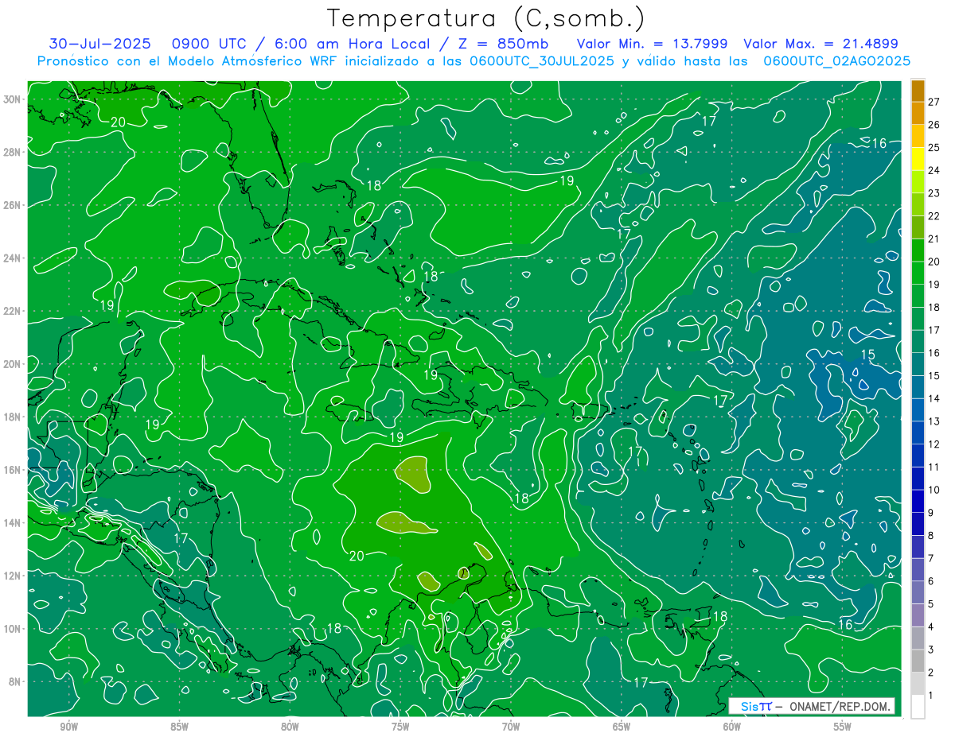Click the '90W' longitude axis label

(69, 727)
